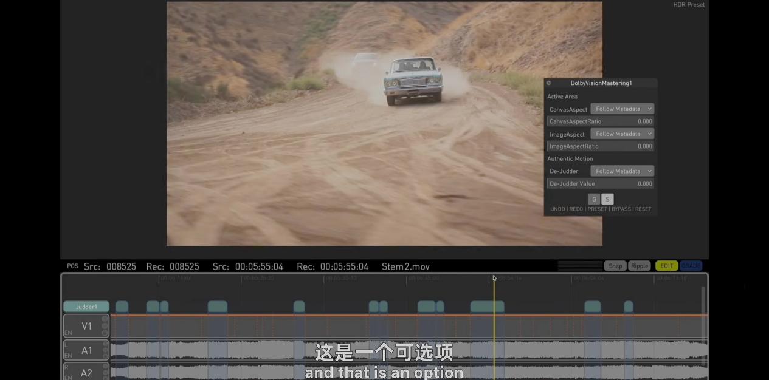Switch to EDIT mode
This screenshot has height=380, width=769.
pyautogui.click(x=667, y=266)
